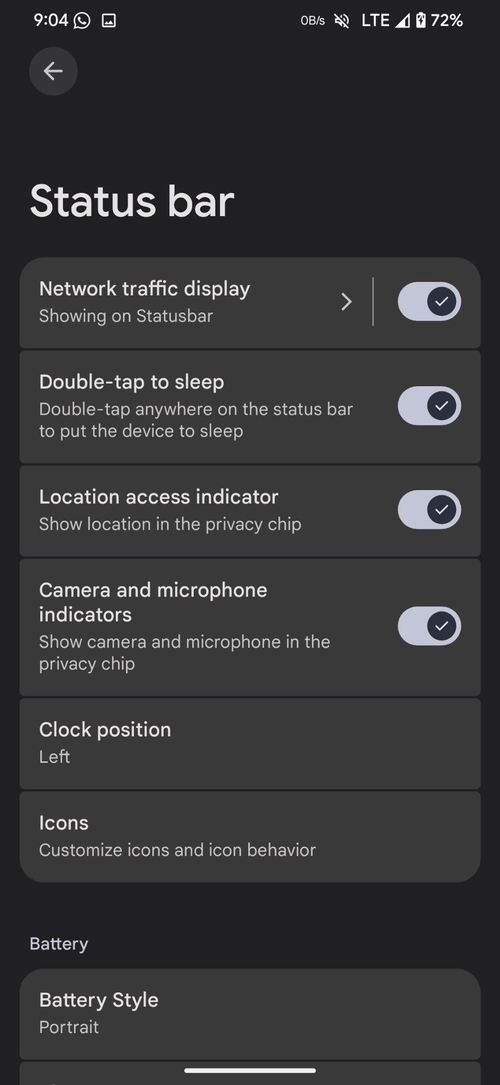Tap the Location access indicator label
The width and height of the screenshot is (500, 1085).
(159, 497)
